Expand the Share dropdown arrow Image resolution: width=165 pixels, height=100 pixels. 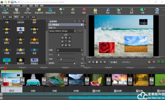pos(145,9)
